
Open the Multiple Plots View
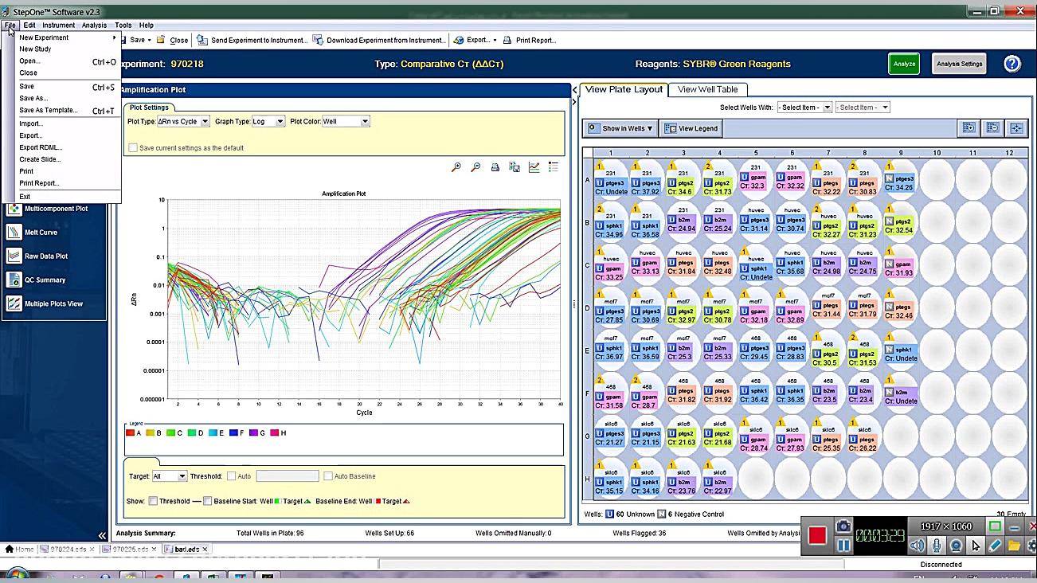point(45,303)
